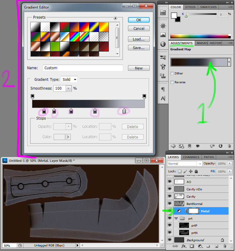
Task: Open the layer Fill slider arrow
Action: [230, 171]
